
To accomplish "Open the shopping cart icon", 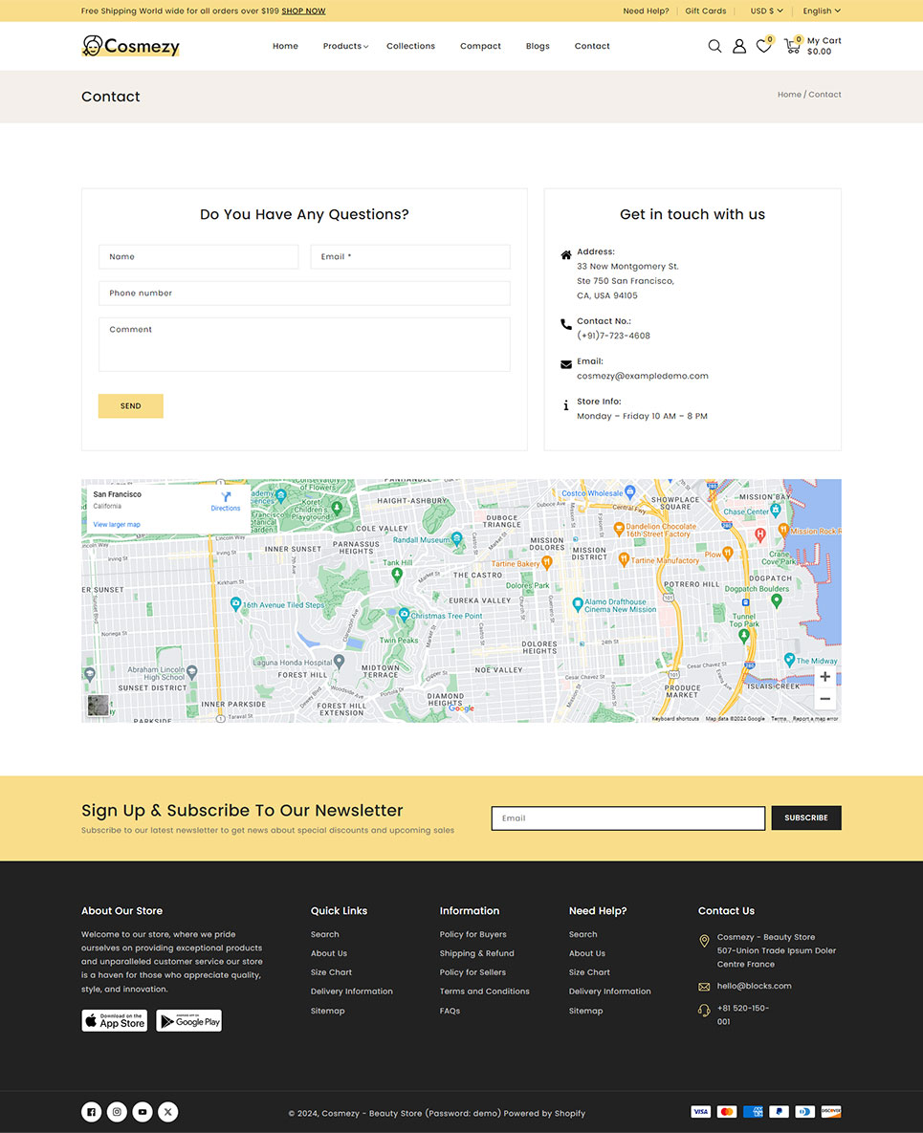I will click(x=792, y=46).
